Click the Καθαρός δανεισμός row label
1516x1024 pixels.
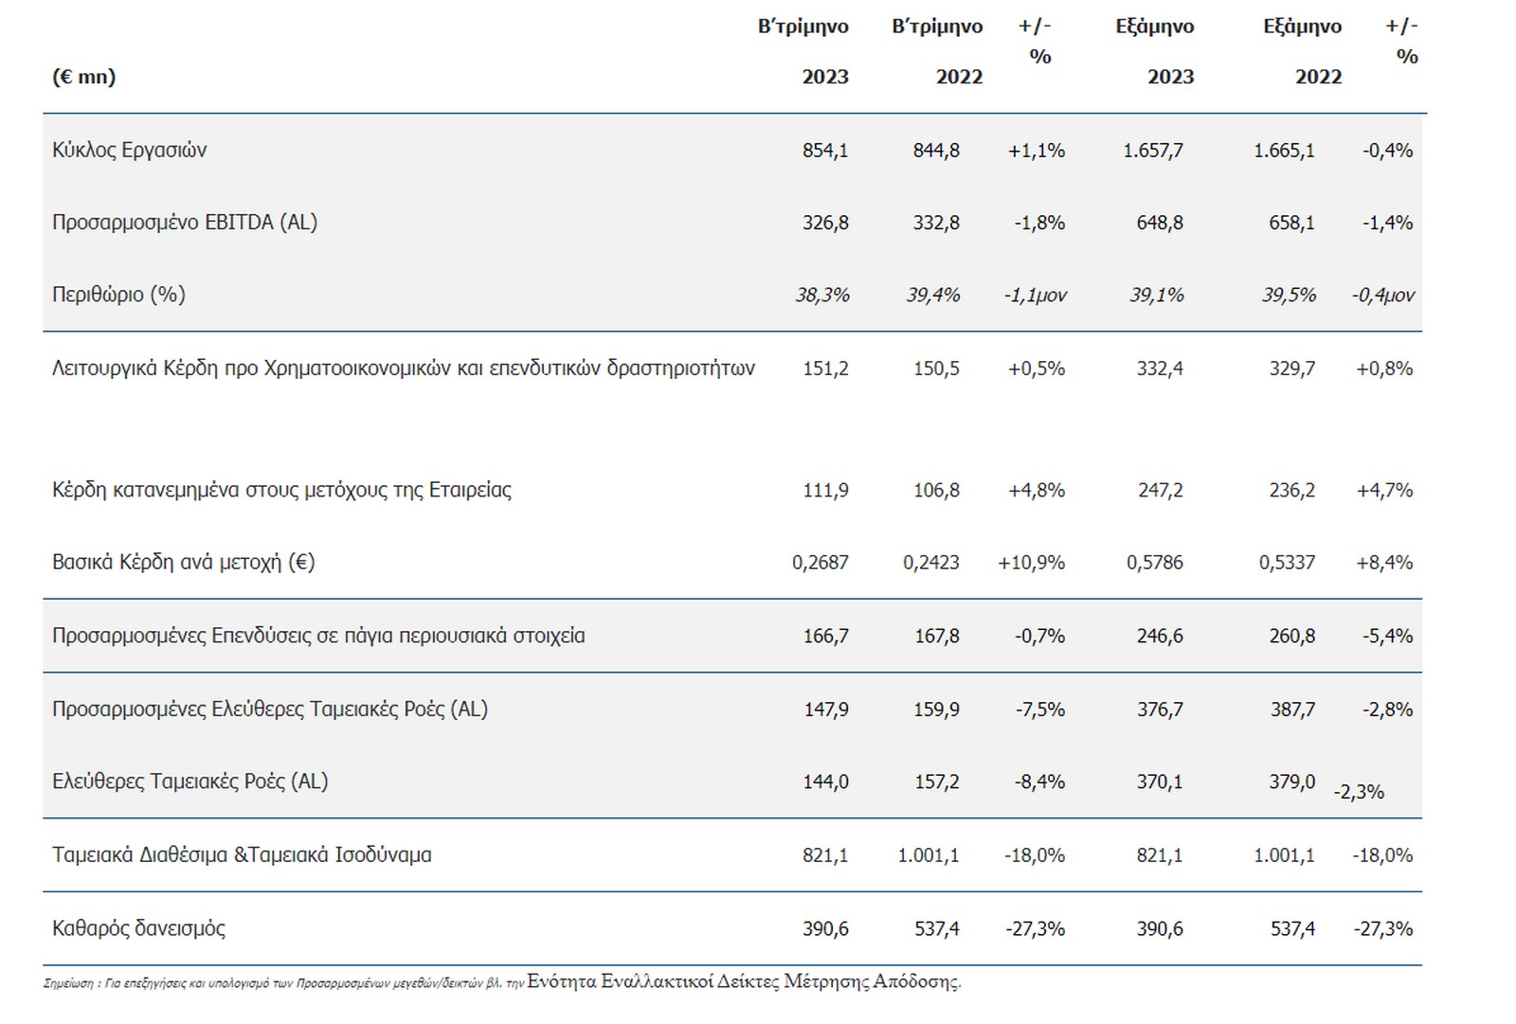[x=138, y=928]
